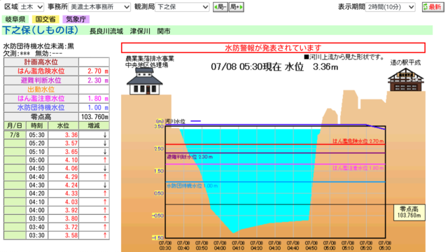Click water level 4.10 at 05:00
The width and height of the screenshot is (448, 252).
(x=71, y=160)
